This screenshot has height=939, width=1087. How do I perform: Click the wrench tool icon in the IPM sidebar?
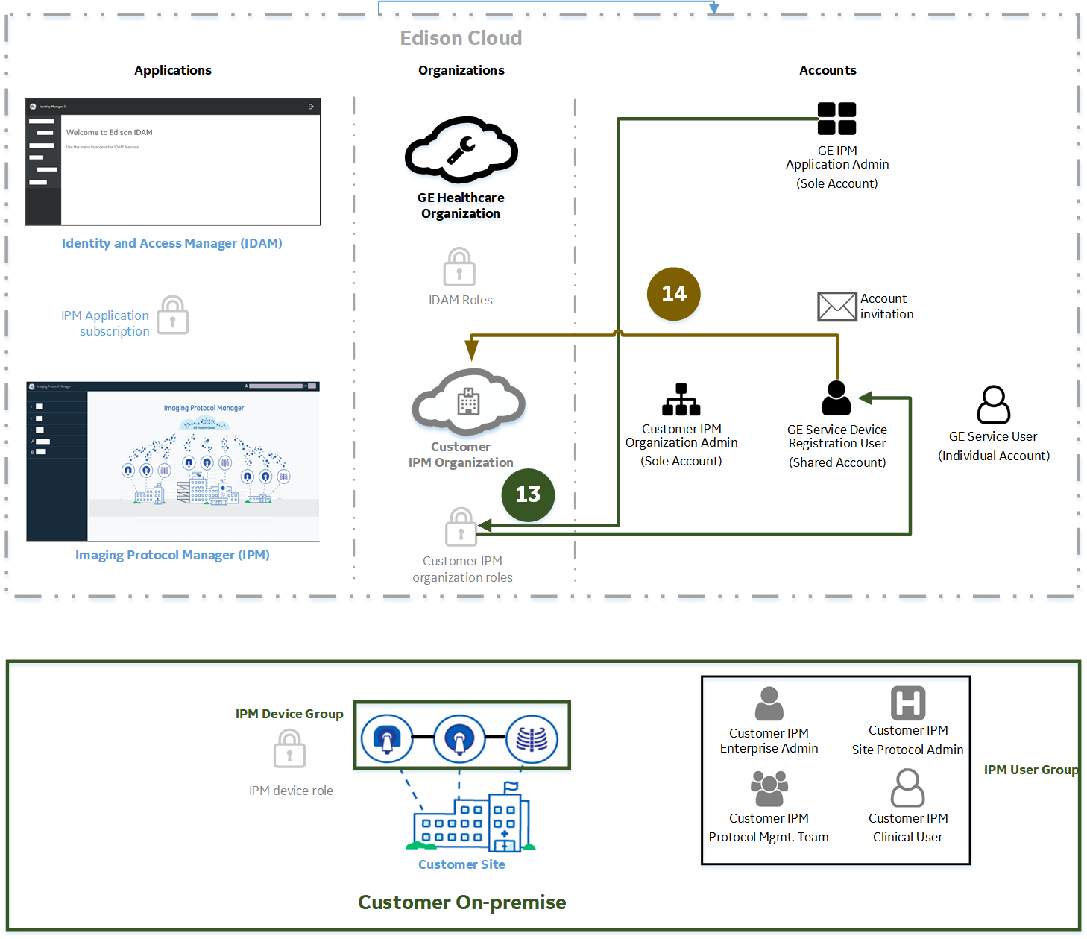pos(32,442)
